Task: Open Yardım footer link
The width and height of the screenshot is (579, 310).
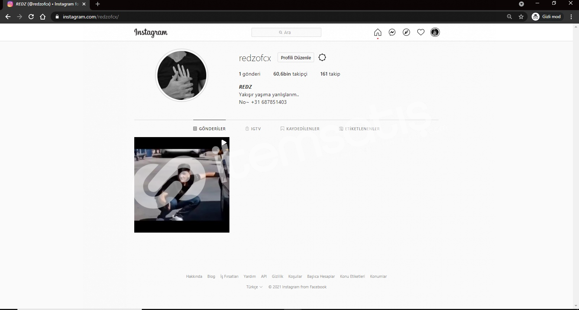Action: coord(250,276)
